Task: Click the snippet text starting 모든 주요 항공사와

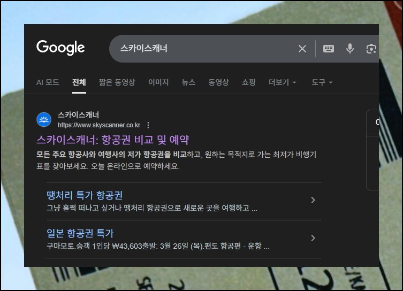Action: pyautogui.click(x=176, y=160)
